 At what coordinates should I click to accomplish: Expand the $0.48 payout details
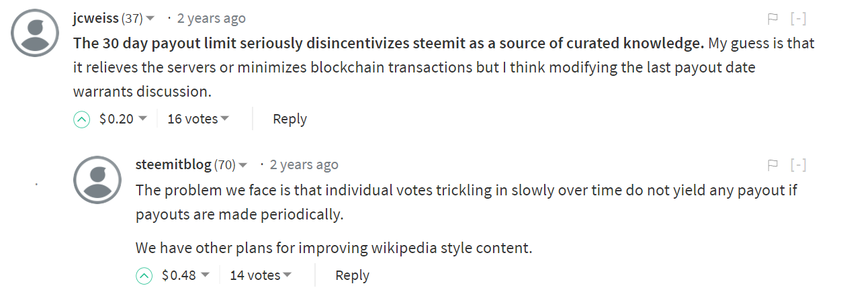coord(186,275)
